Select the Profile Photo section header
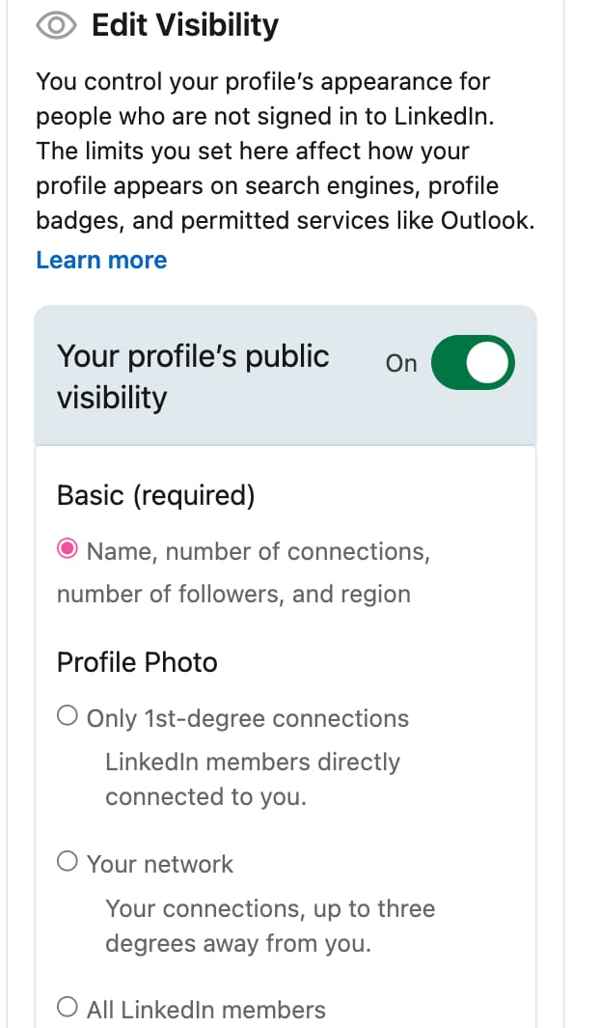 point(137,662)
